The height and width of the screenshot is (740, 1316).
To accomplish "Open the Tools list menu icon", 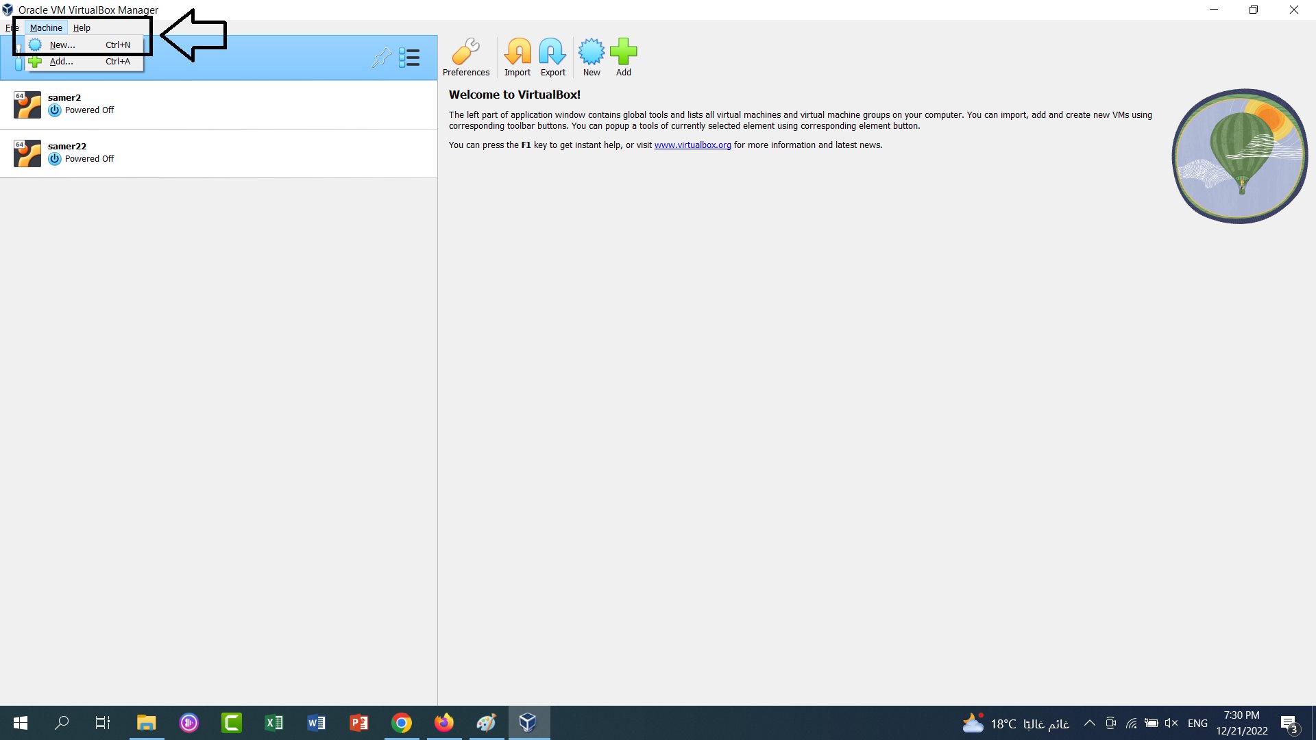I will point(409,58).
